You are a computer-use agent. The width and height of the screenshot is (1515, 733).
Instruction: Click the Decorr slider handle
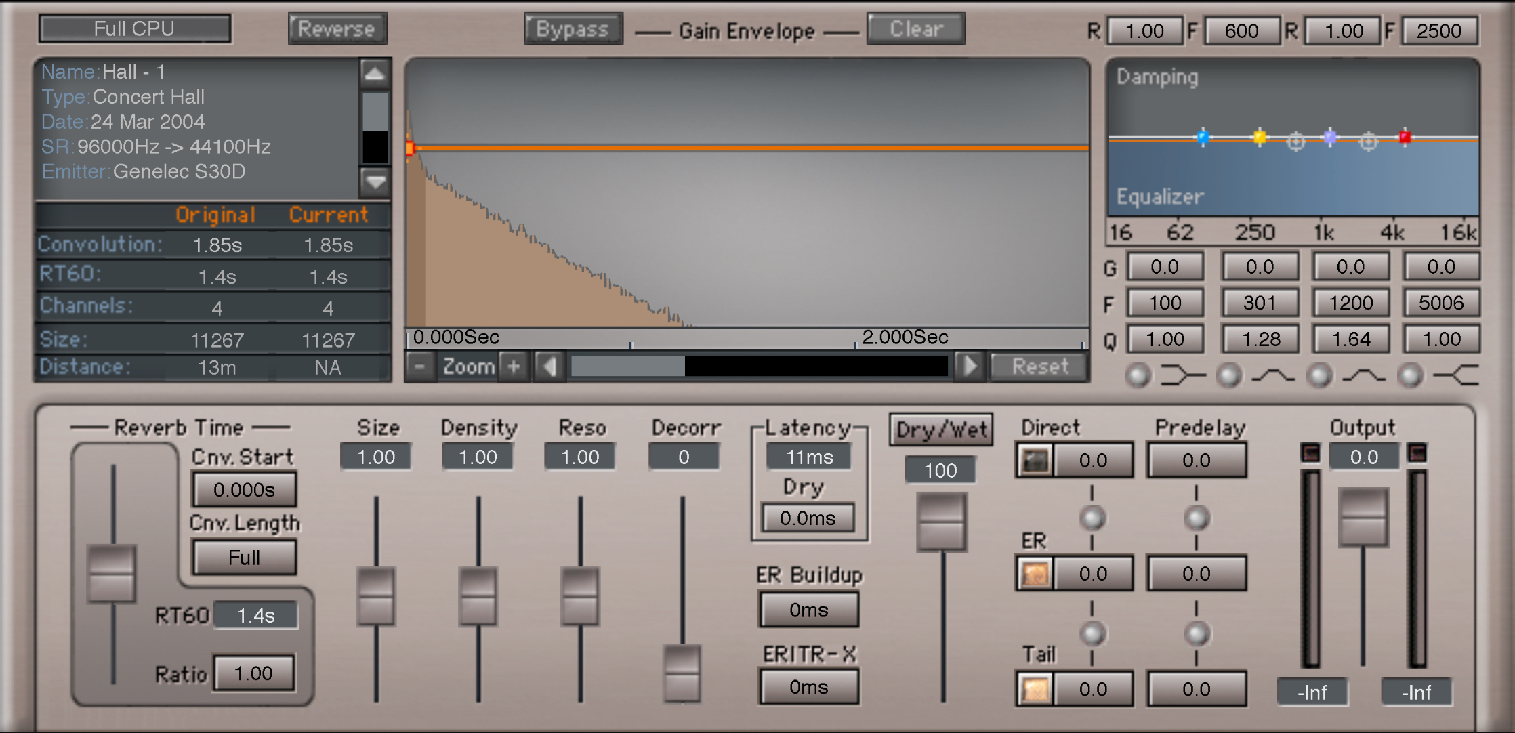point(682,672)
